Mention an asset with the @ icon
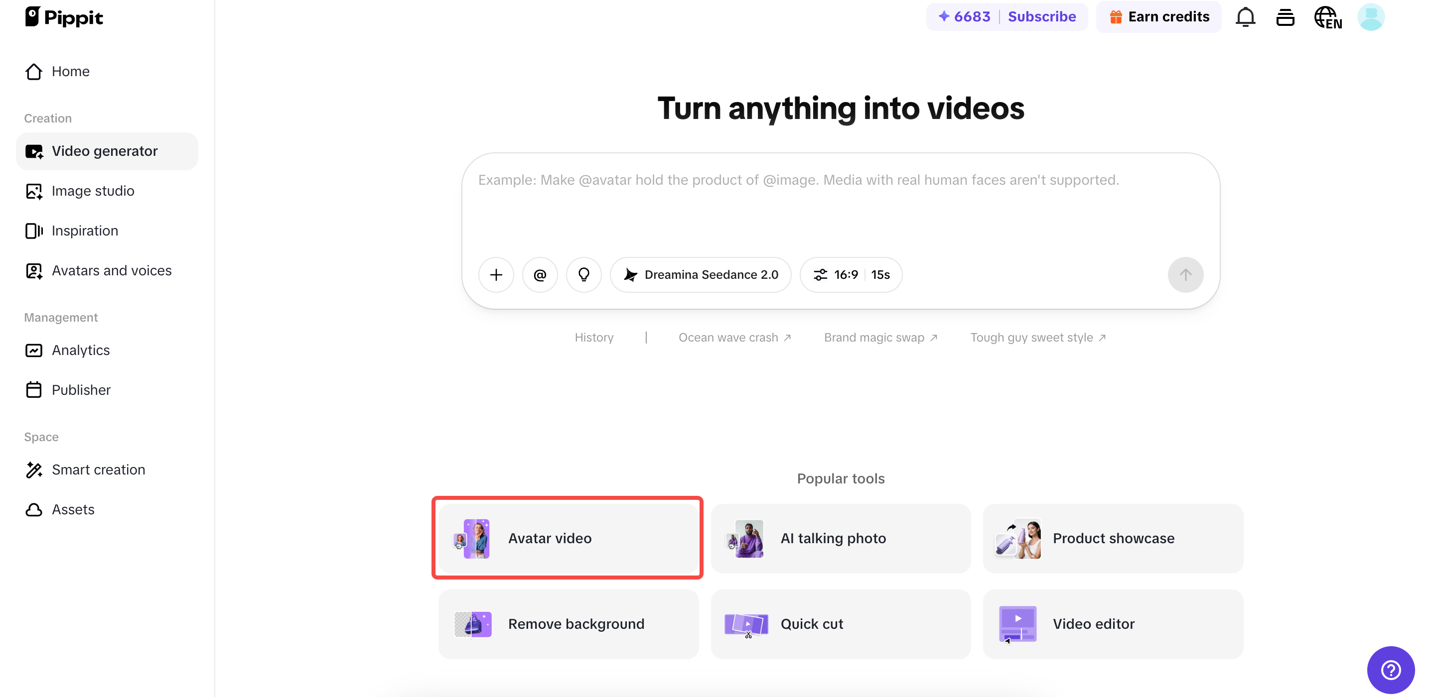The height and width of the screenshot is (697, 1435). click(x=539, y=274)
